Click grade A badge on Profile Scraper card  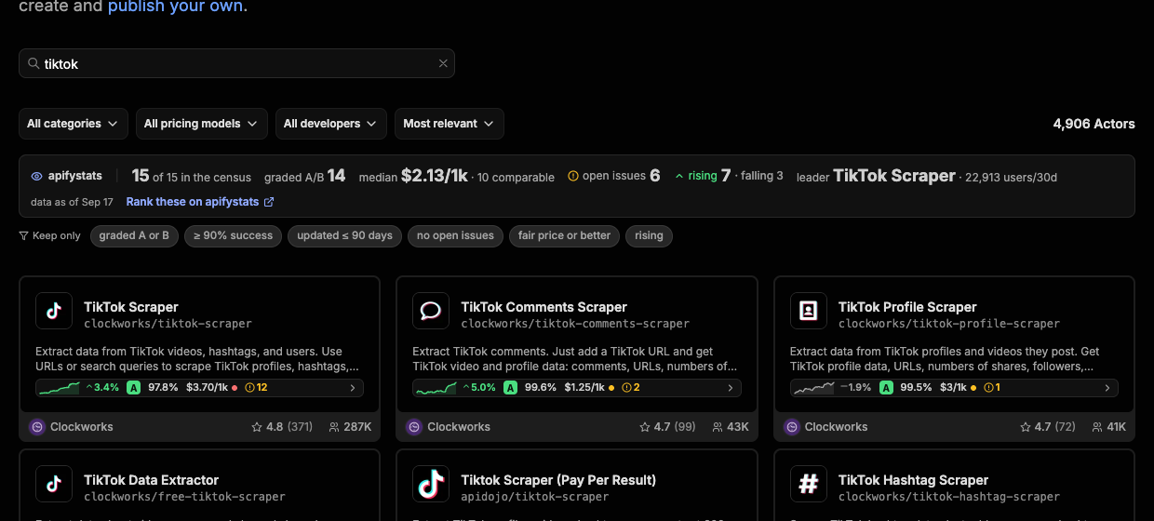pos(887,388)
